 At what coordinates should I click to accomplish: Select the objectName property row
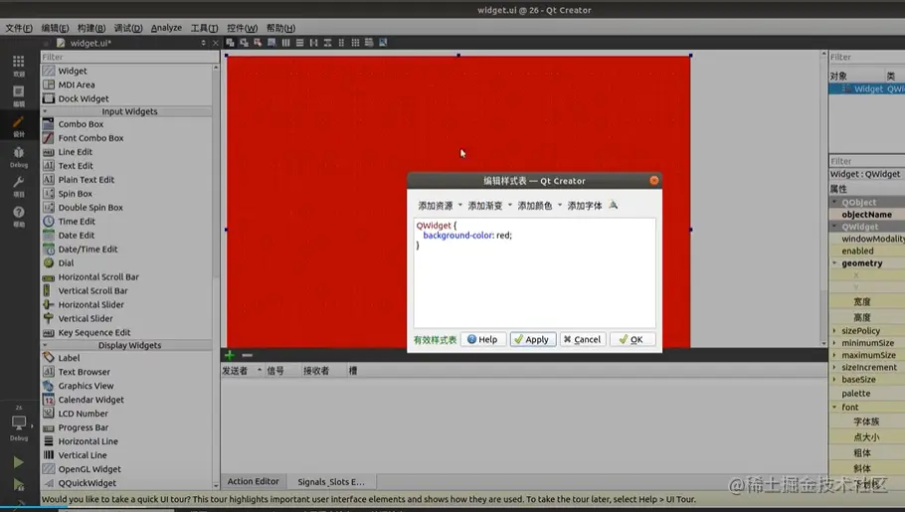(x=867, y=214)
